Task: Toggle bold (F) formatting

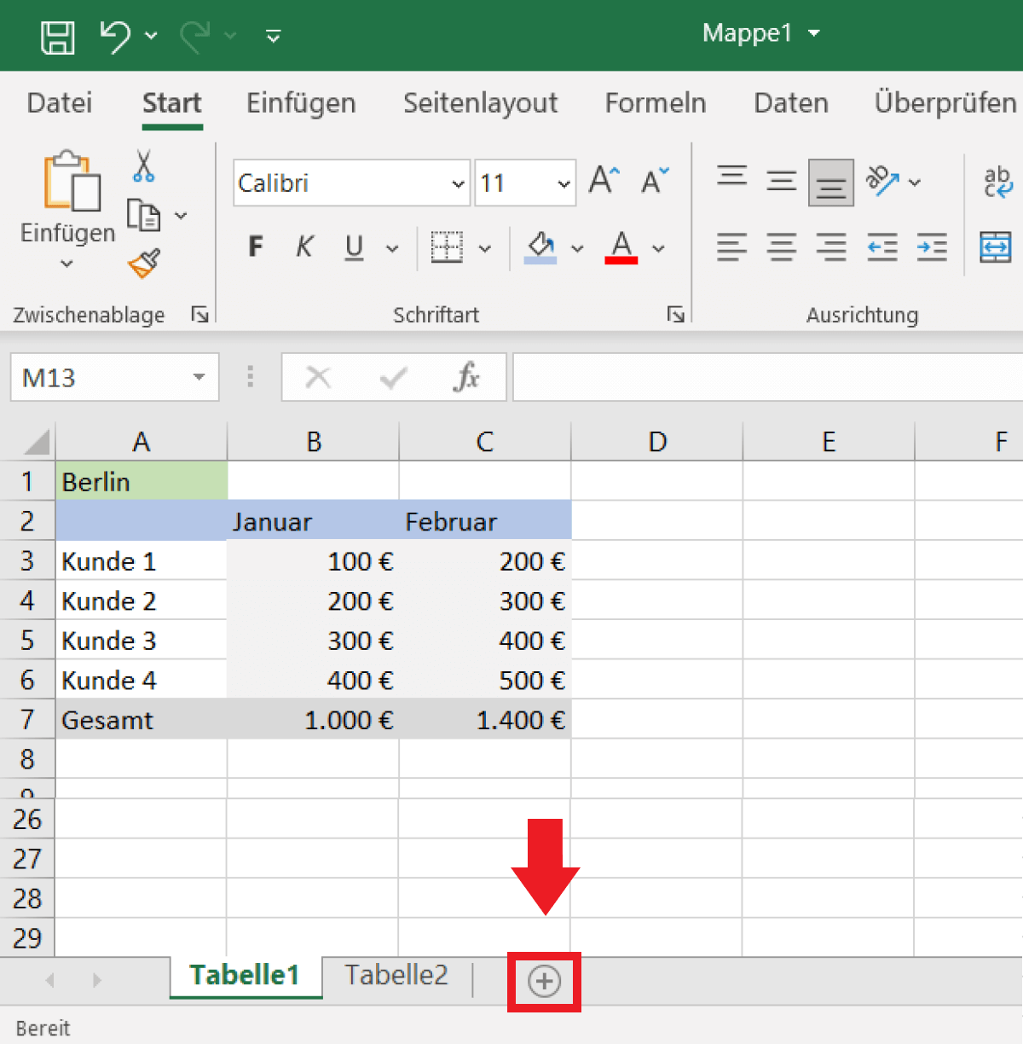Action: coord(255,247)
